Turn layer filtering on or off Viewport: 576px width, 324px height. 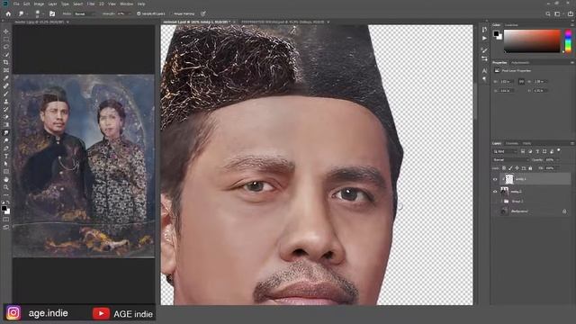click(559, 150)
